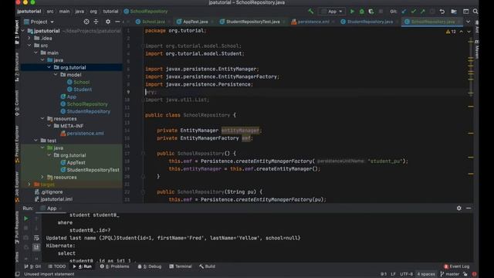
Task: Click the master Git branch widget
Action: click(450, 274)
